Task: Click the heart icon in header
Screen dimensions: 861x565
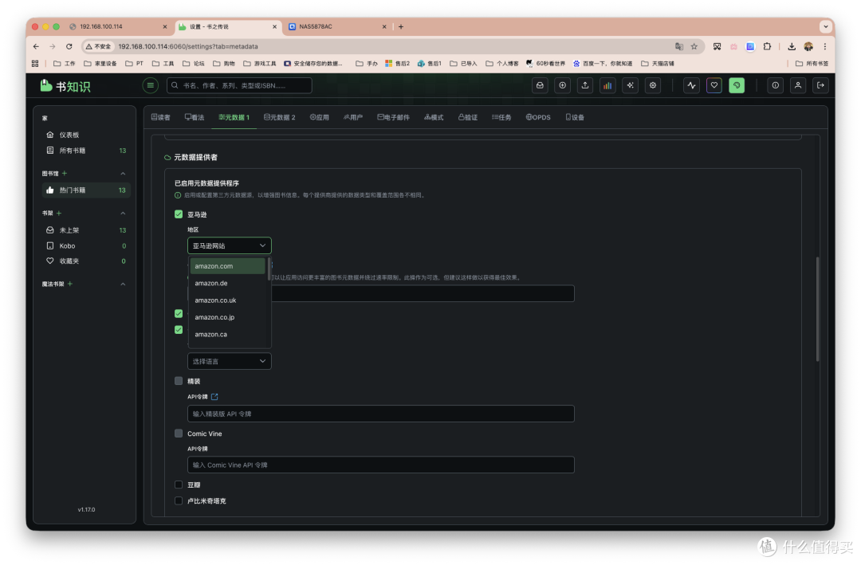Action: point(714,85)
